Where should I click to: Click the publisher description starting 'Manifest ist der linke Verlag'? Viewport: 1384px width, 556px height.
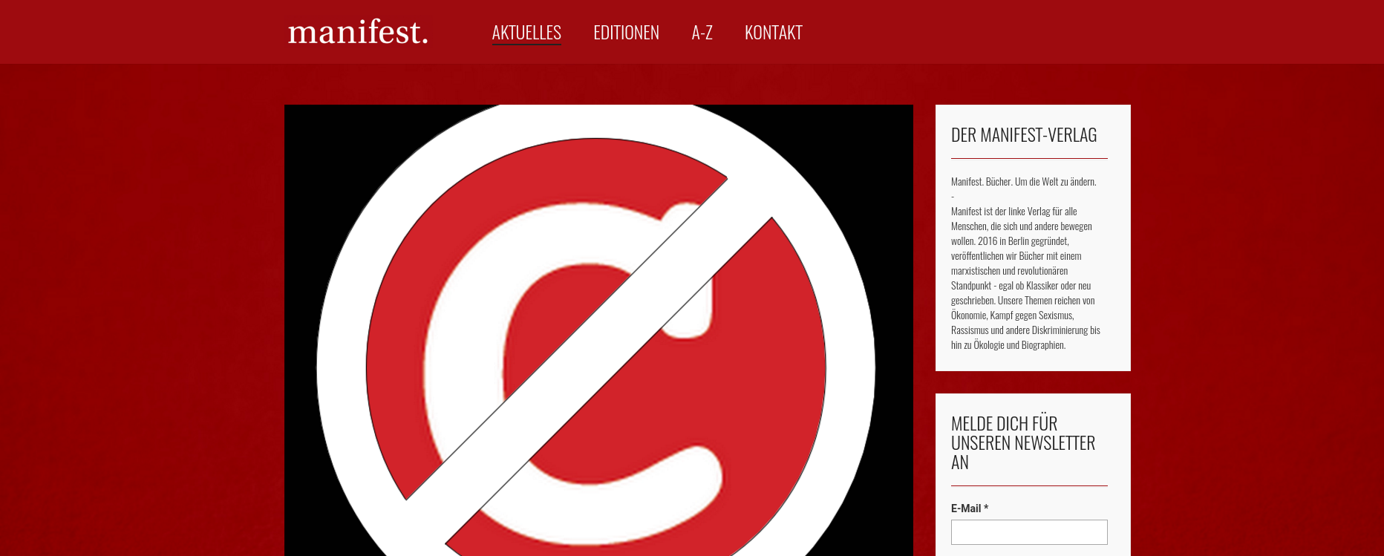[1025, 278]
